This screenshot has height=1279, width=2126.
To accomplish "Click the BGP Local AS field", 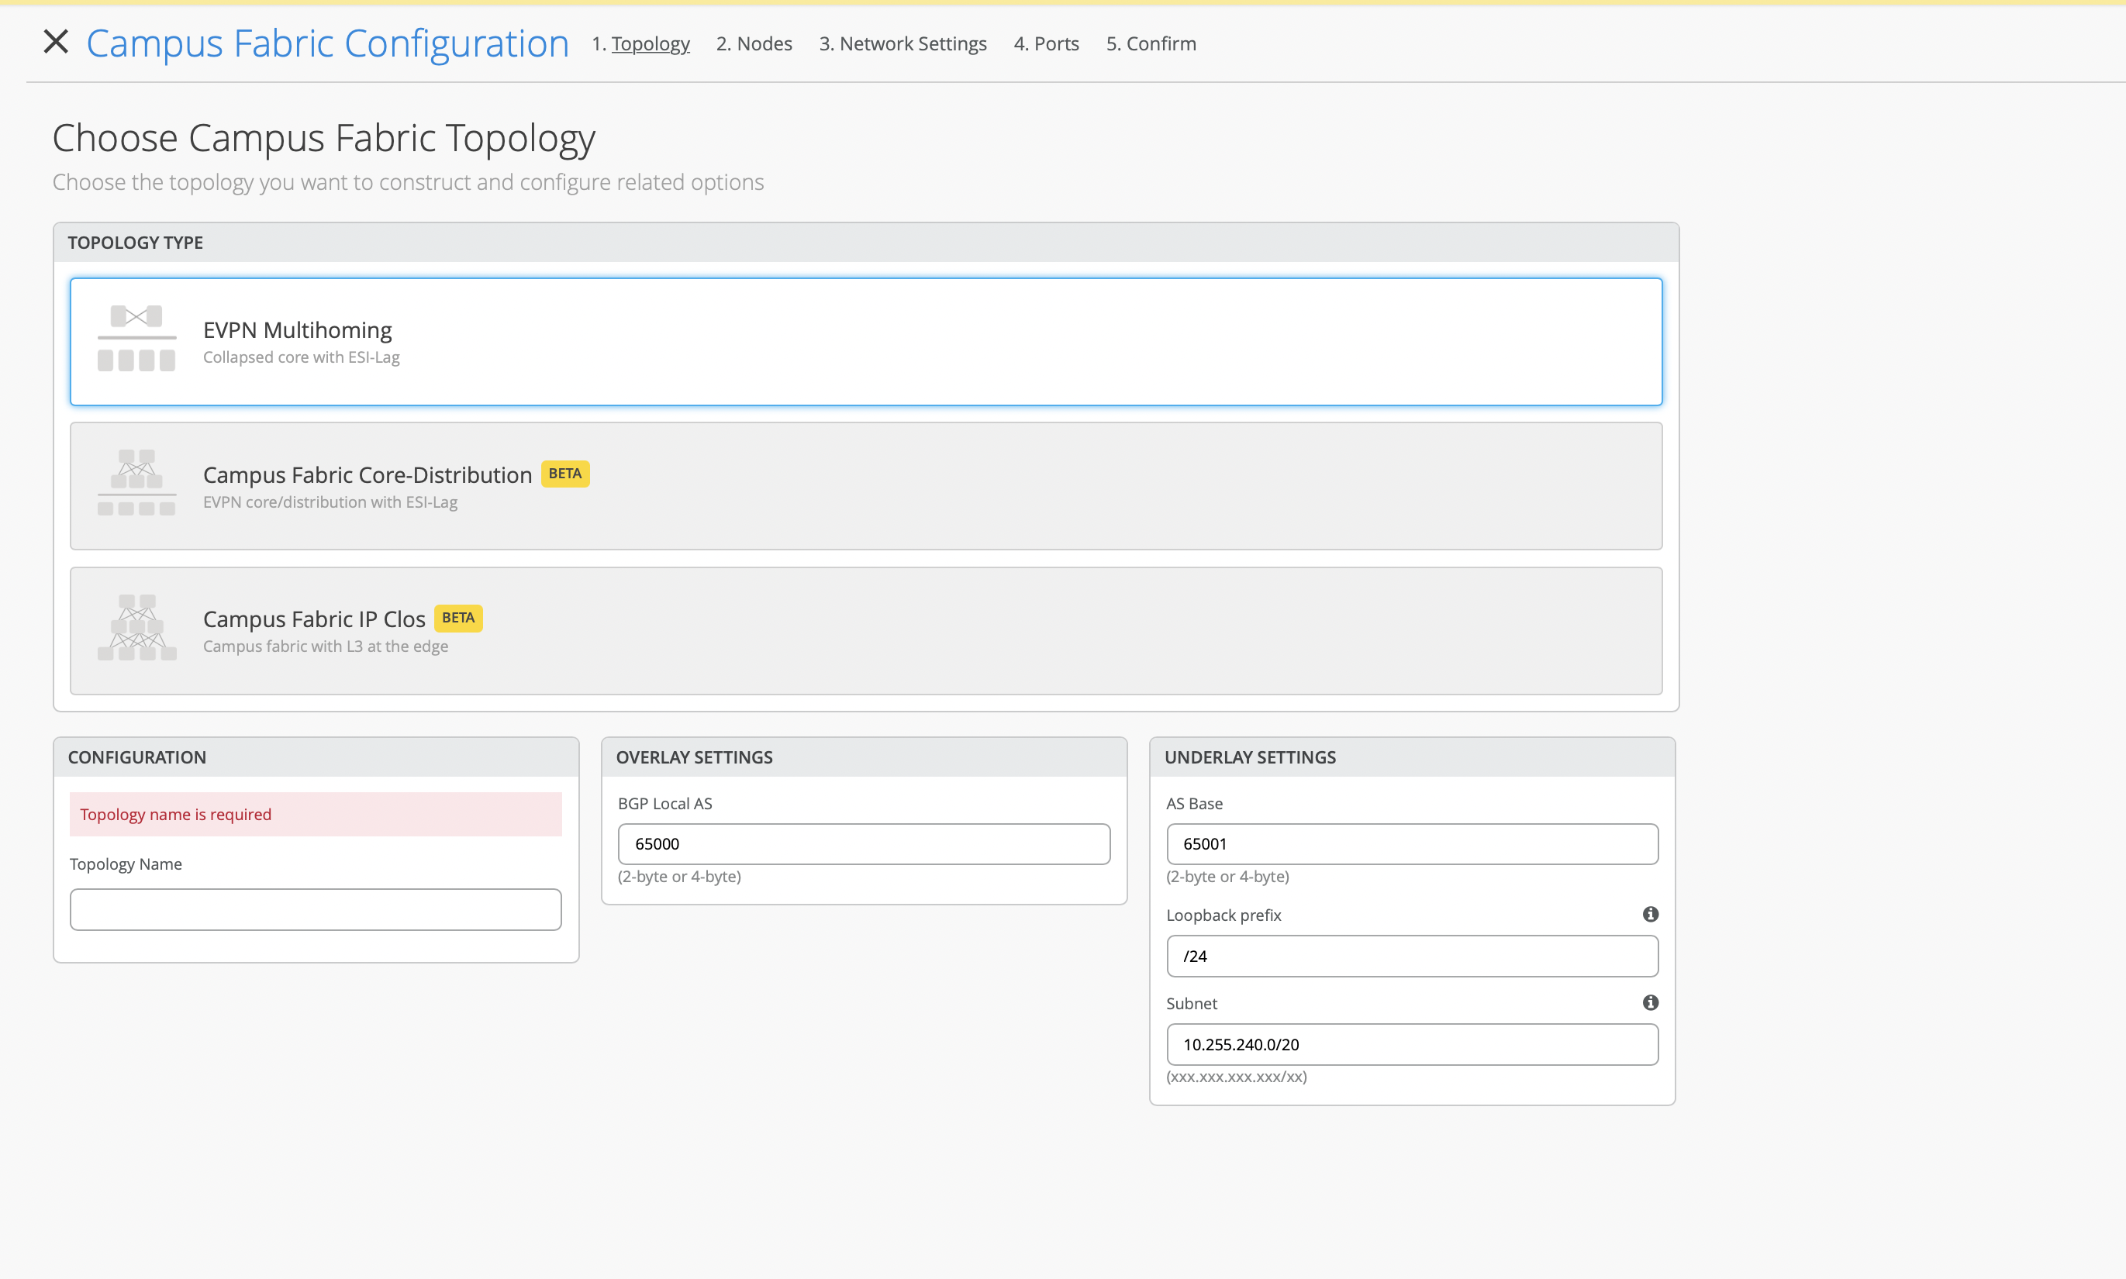I will [x=863, y=844].
